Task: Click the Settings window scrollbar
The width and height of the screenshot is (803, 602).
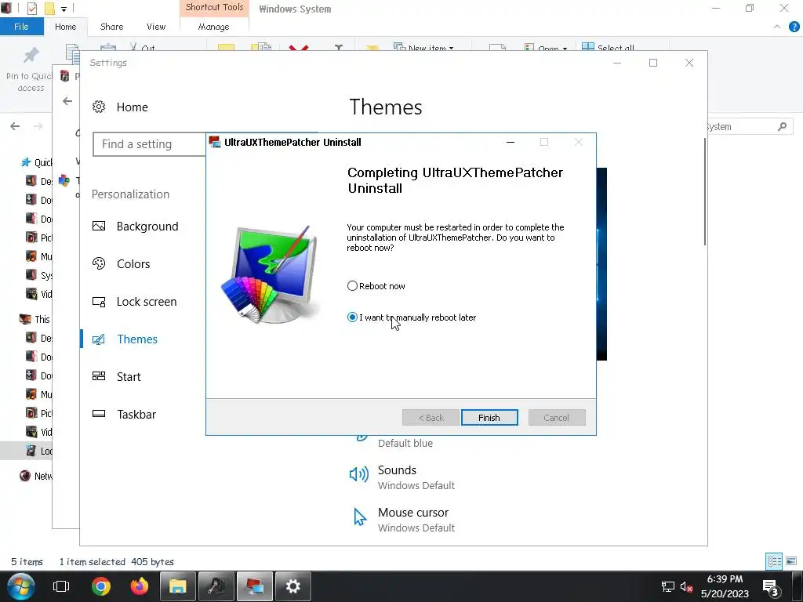Action: pos(705,191)
